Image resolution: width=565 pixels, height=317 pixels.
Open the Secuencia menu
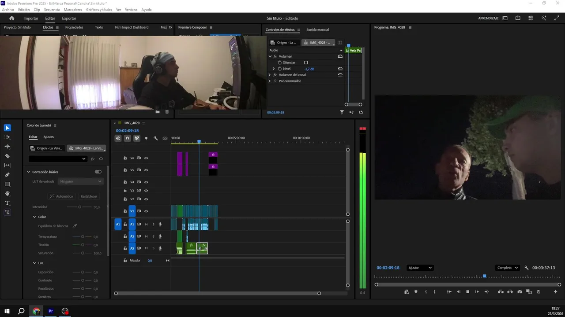click(x=52, y=10)
